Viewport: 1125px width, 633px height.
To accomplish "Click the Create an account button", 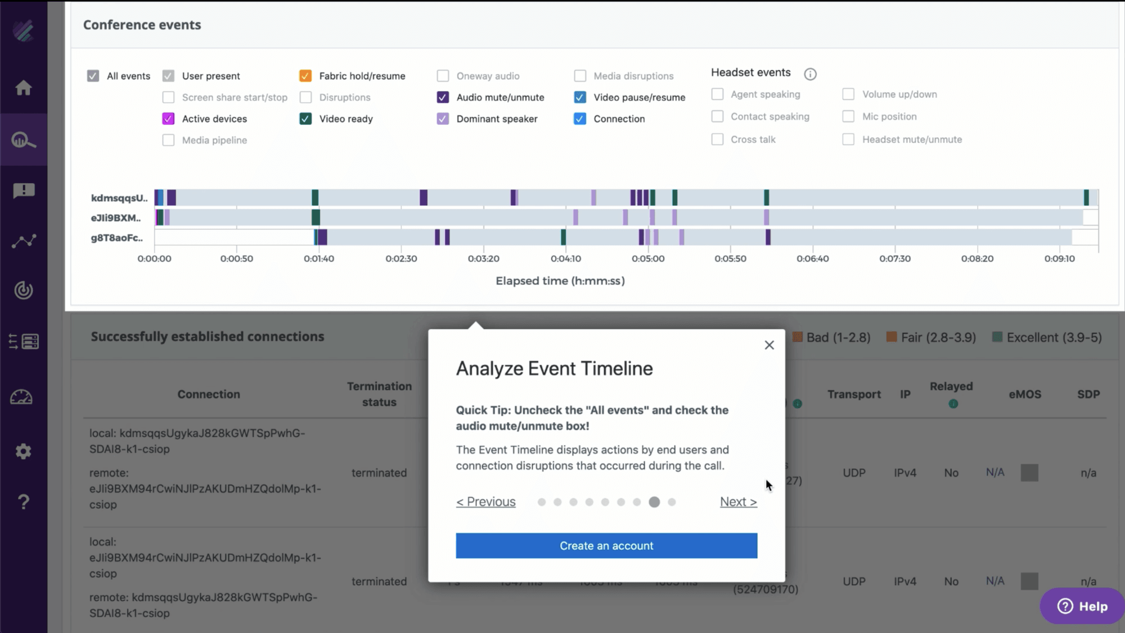I will pos(606,546).
